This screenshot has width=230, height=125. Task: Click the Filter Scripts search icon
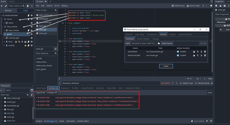56,10
